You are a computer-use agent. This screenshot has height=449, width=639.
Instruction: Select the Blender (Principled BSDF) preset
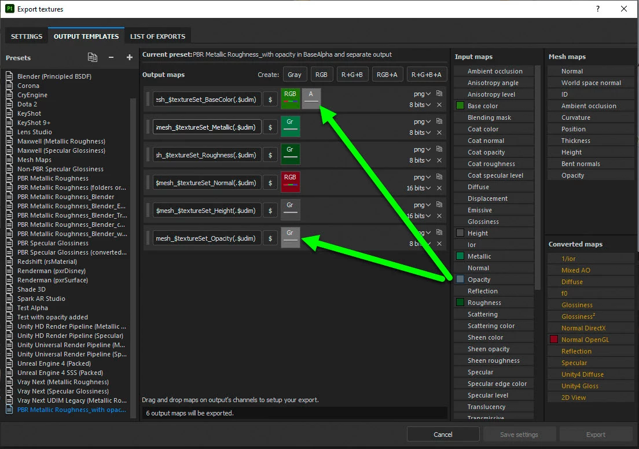(x=54, y=76)
